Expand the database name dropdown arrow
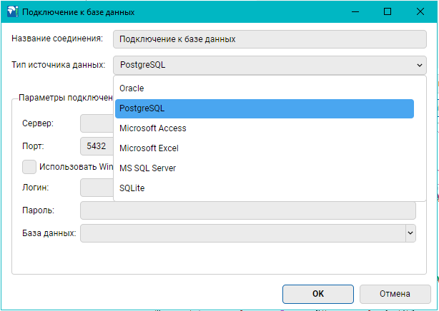Image resolution: width=439 pixels, height=311 pixels. coord(410,233)
